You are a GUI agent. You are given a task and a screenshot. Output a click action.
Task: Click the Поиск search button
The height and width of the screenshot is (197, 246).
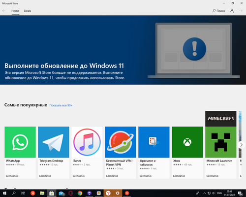click(x=218, y=11)
